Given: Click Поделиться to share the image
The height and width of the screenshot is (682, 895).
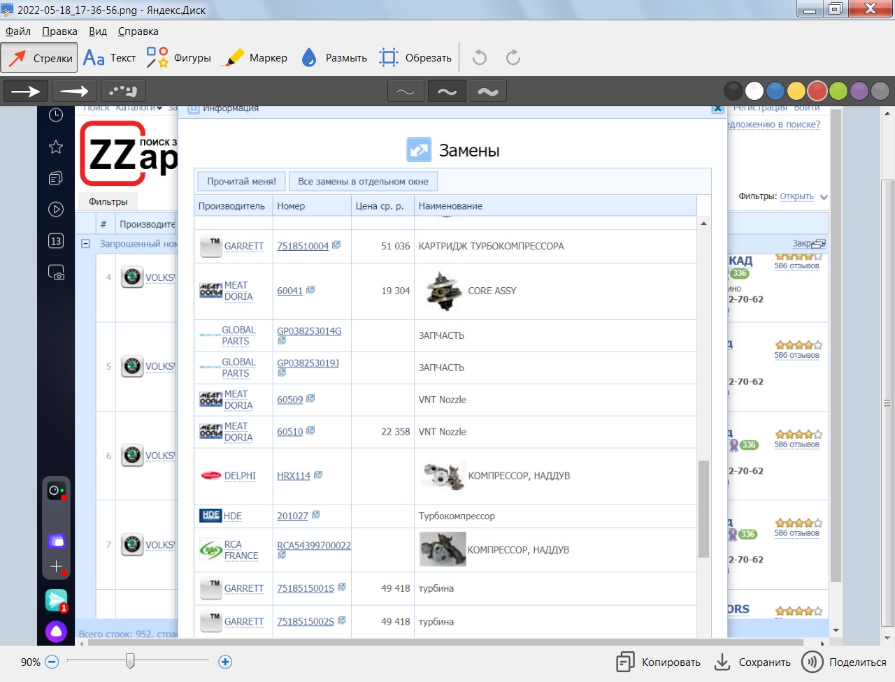Looking at the screenshot, I should point(844,662).
